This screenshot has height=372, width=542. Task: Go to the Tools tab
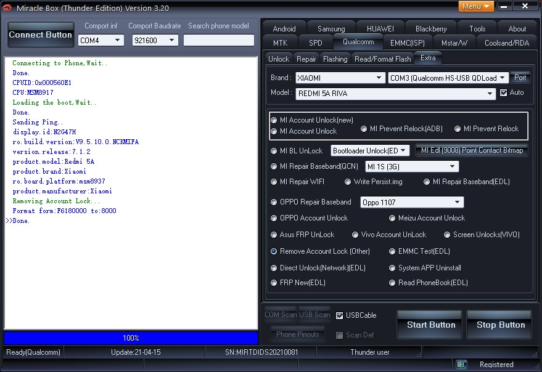tap(477, 29)
